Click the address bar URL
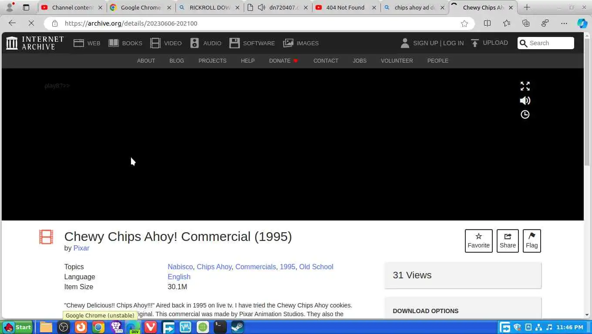 coord(131,23)
